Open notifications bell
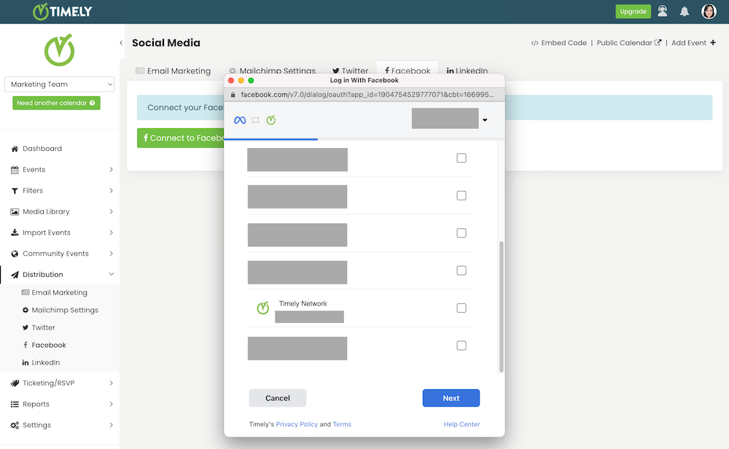 coord(685,12)
